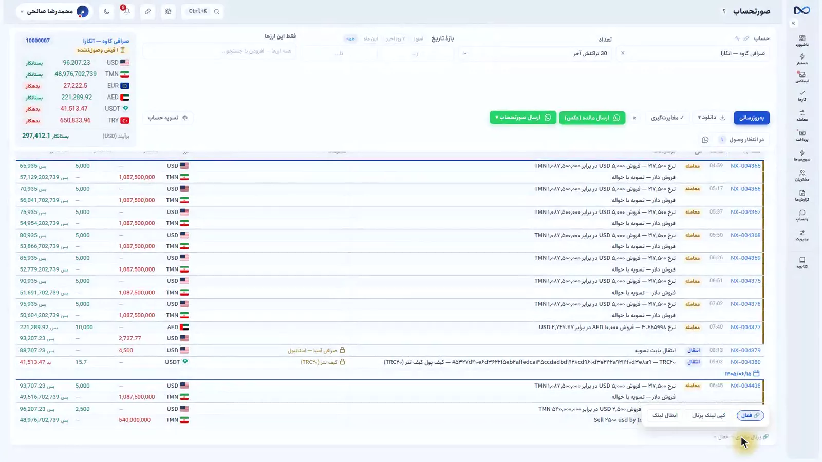Open transaction link NX-004438
The image size is (822, 462).
(745, 386)
